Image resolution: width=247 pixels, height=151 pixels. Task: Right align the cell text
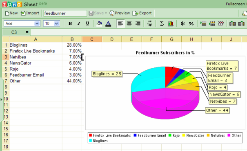138,24
